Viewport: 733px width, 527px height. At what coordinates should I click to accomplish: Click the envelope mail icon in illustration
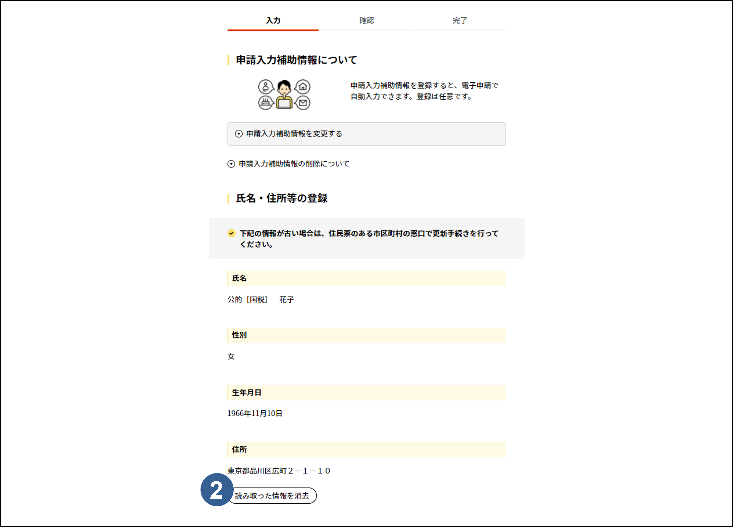click(x=303, y=103)
